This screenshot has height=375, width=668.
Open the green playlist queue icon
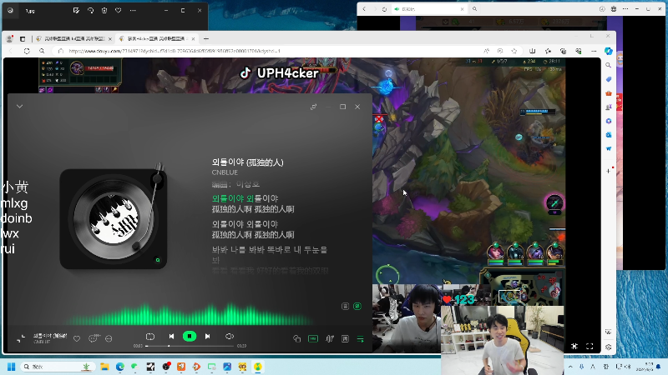pyautogui.click(x=361, y=339)
